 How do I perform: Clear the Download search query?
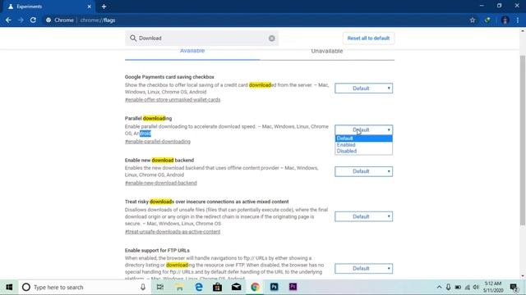(272, 39)
